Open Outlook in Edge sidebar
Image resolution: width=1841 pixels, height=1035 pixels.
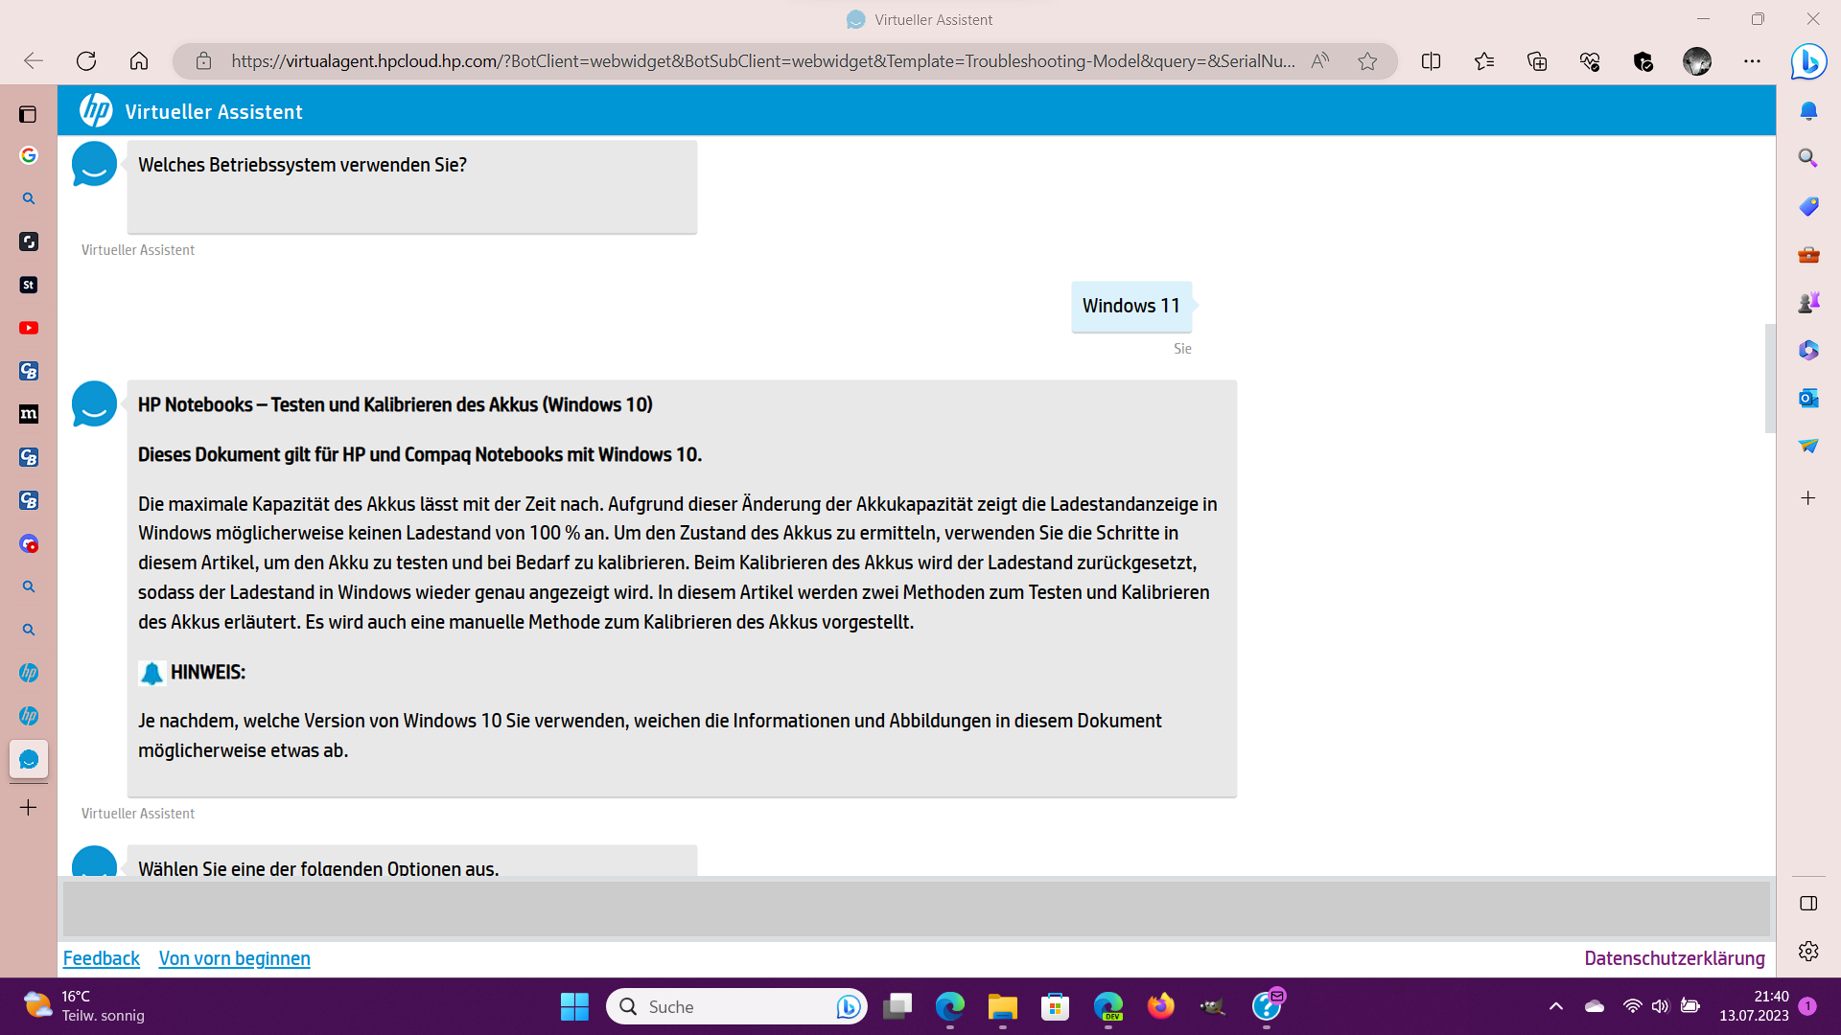[1808, 398]
